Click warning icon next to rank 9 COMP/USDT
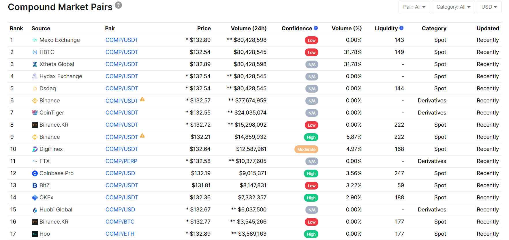The height and width of the screenshot is (240, 509). (x=142, y=136)
